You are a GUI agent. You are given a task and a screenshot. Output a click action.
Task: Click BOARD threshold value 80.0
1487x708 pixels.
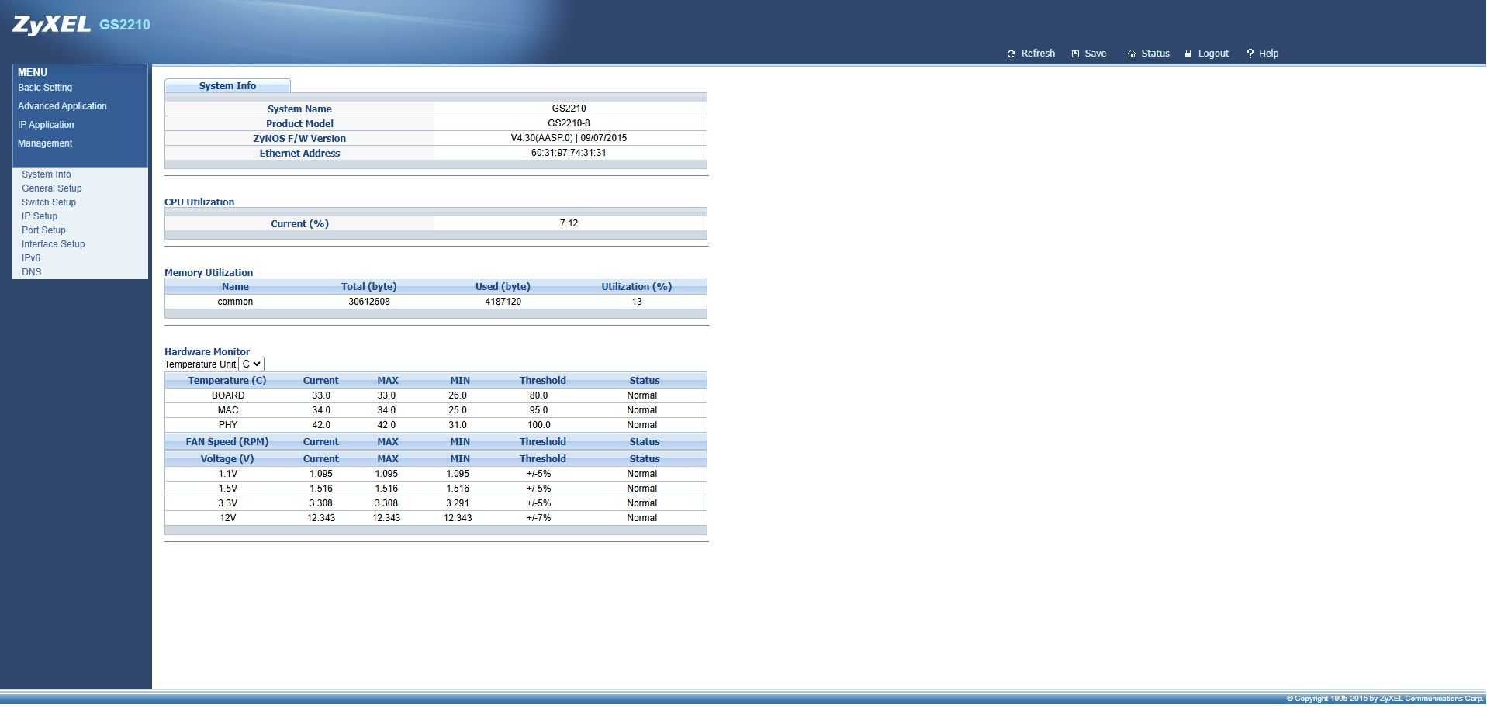point(538,395)
